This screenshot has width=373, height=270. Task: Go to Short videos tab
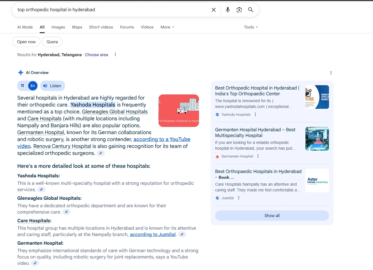[101, 27]
